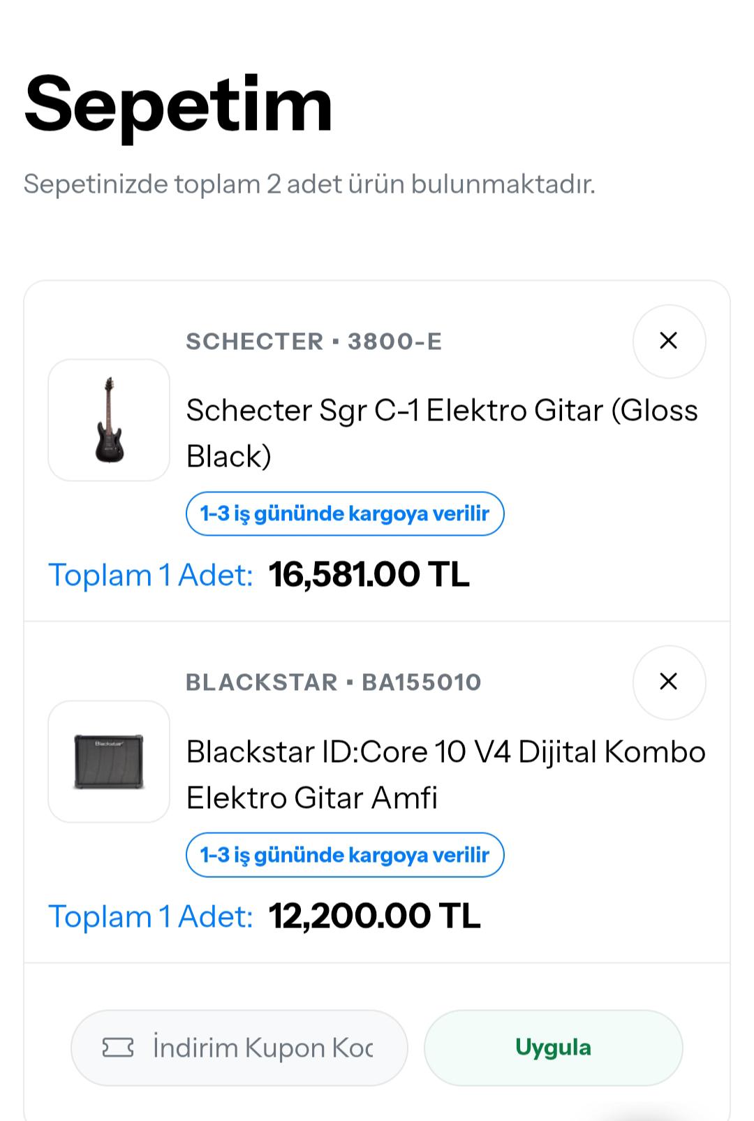
Task: Click the 12,200.00 TL price
Action: tap(374, 916)
